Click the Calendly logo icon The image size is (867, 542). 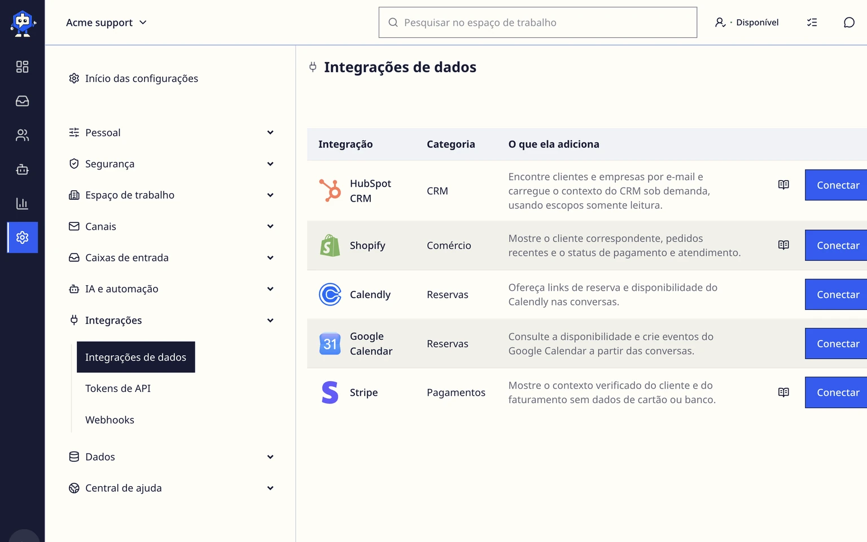click(x=330, y=294)
